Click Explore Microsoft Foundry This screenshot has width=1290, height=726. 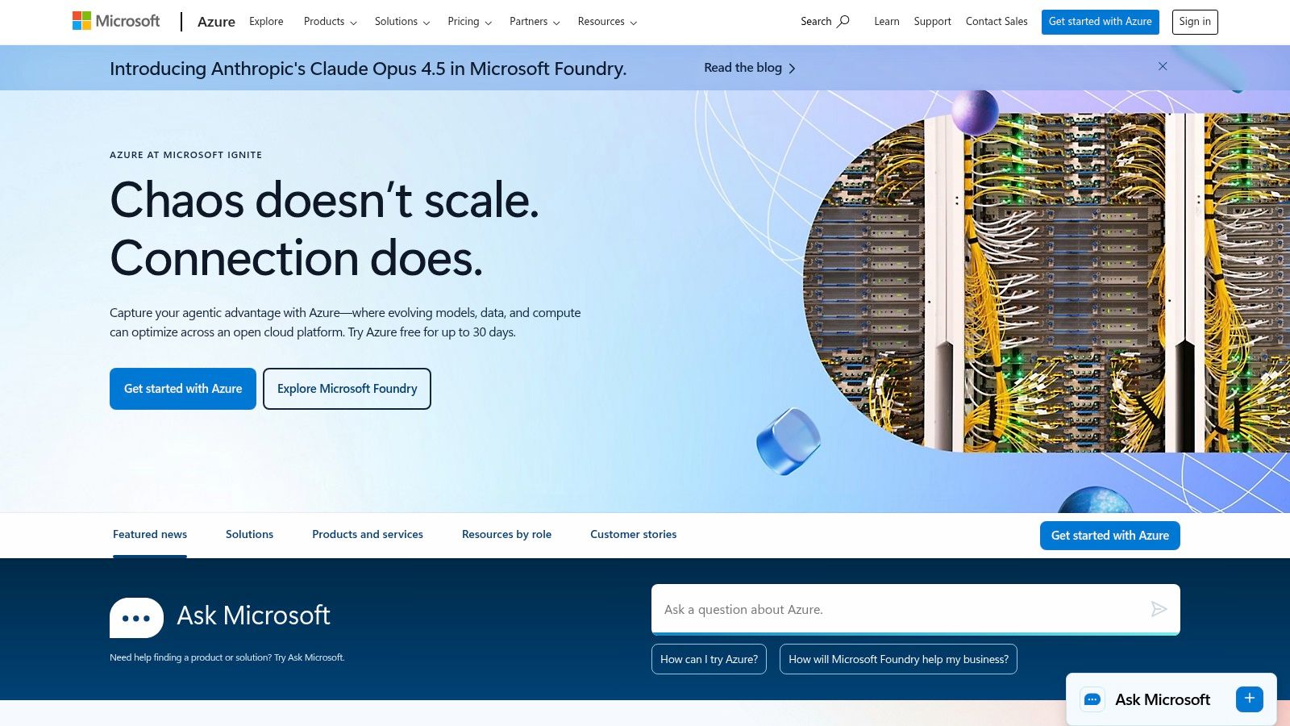[347, 388]
